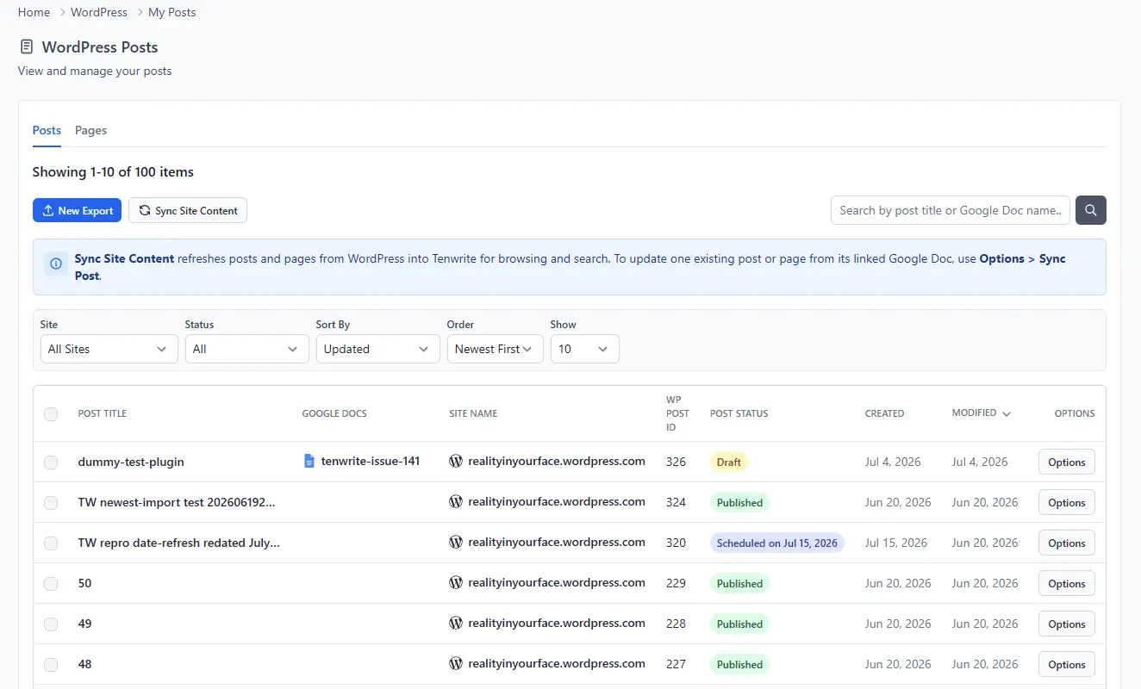Open Options for post 49
Image resolution: width=1141 pixels, height=689 pixels.
tap(1067, 624)
